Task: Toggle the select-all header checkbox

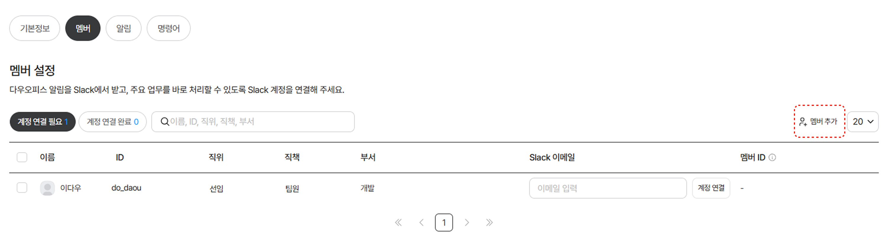Action: [x=22, y=157]
